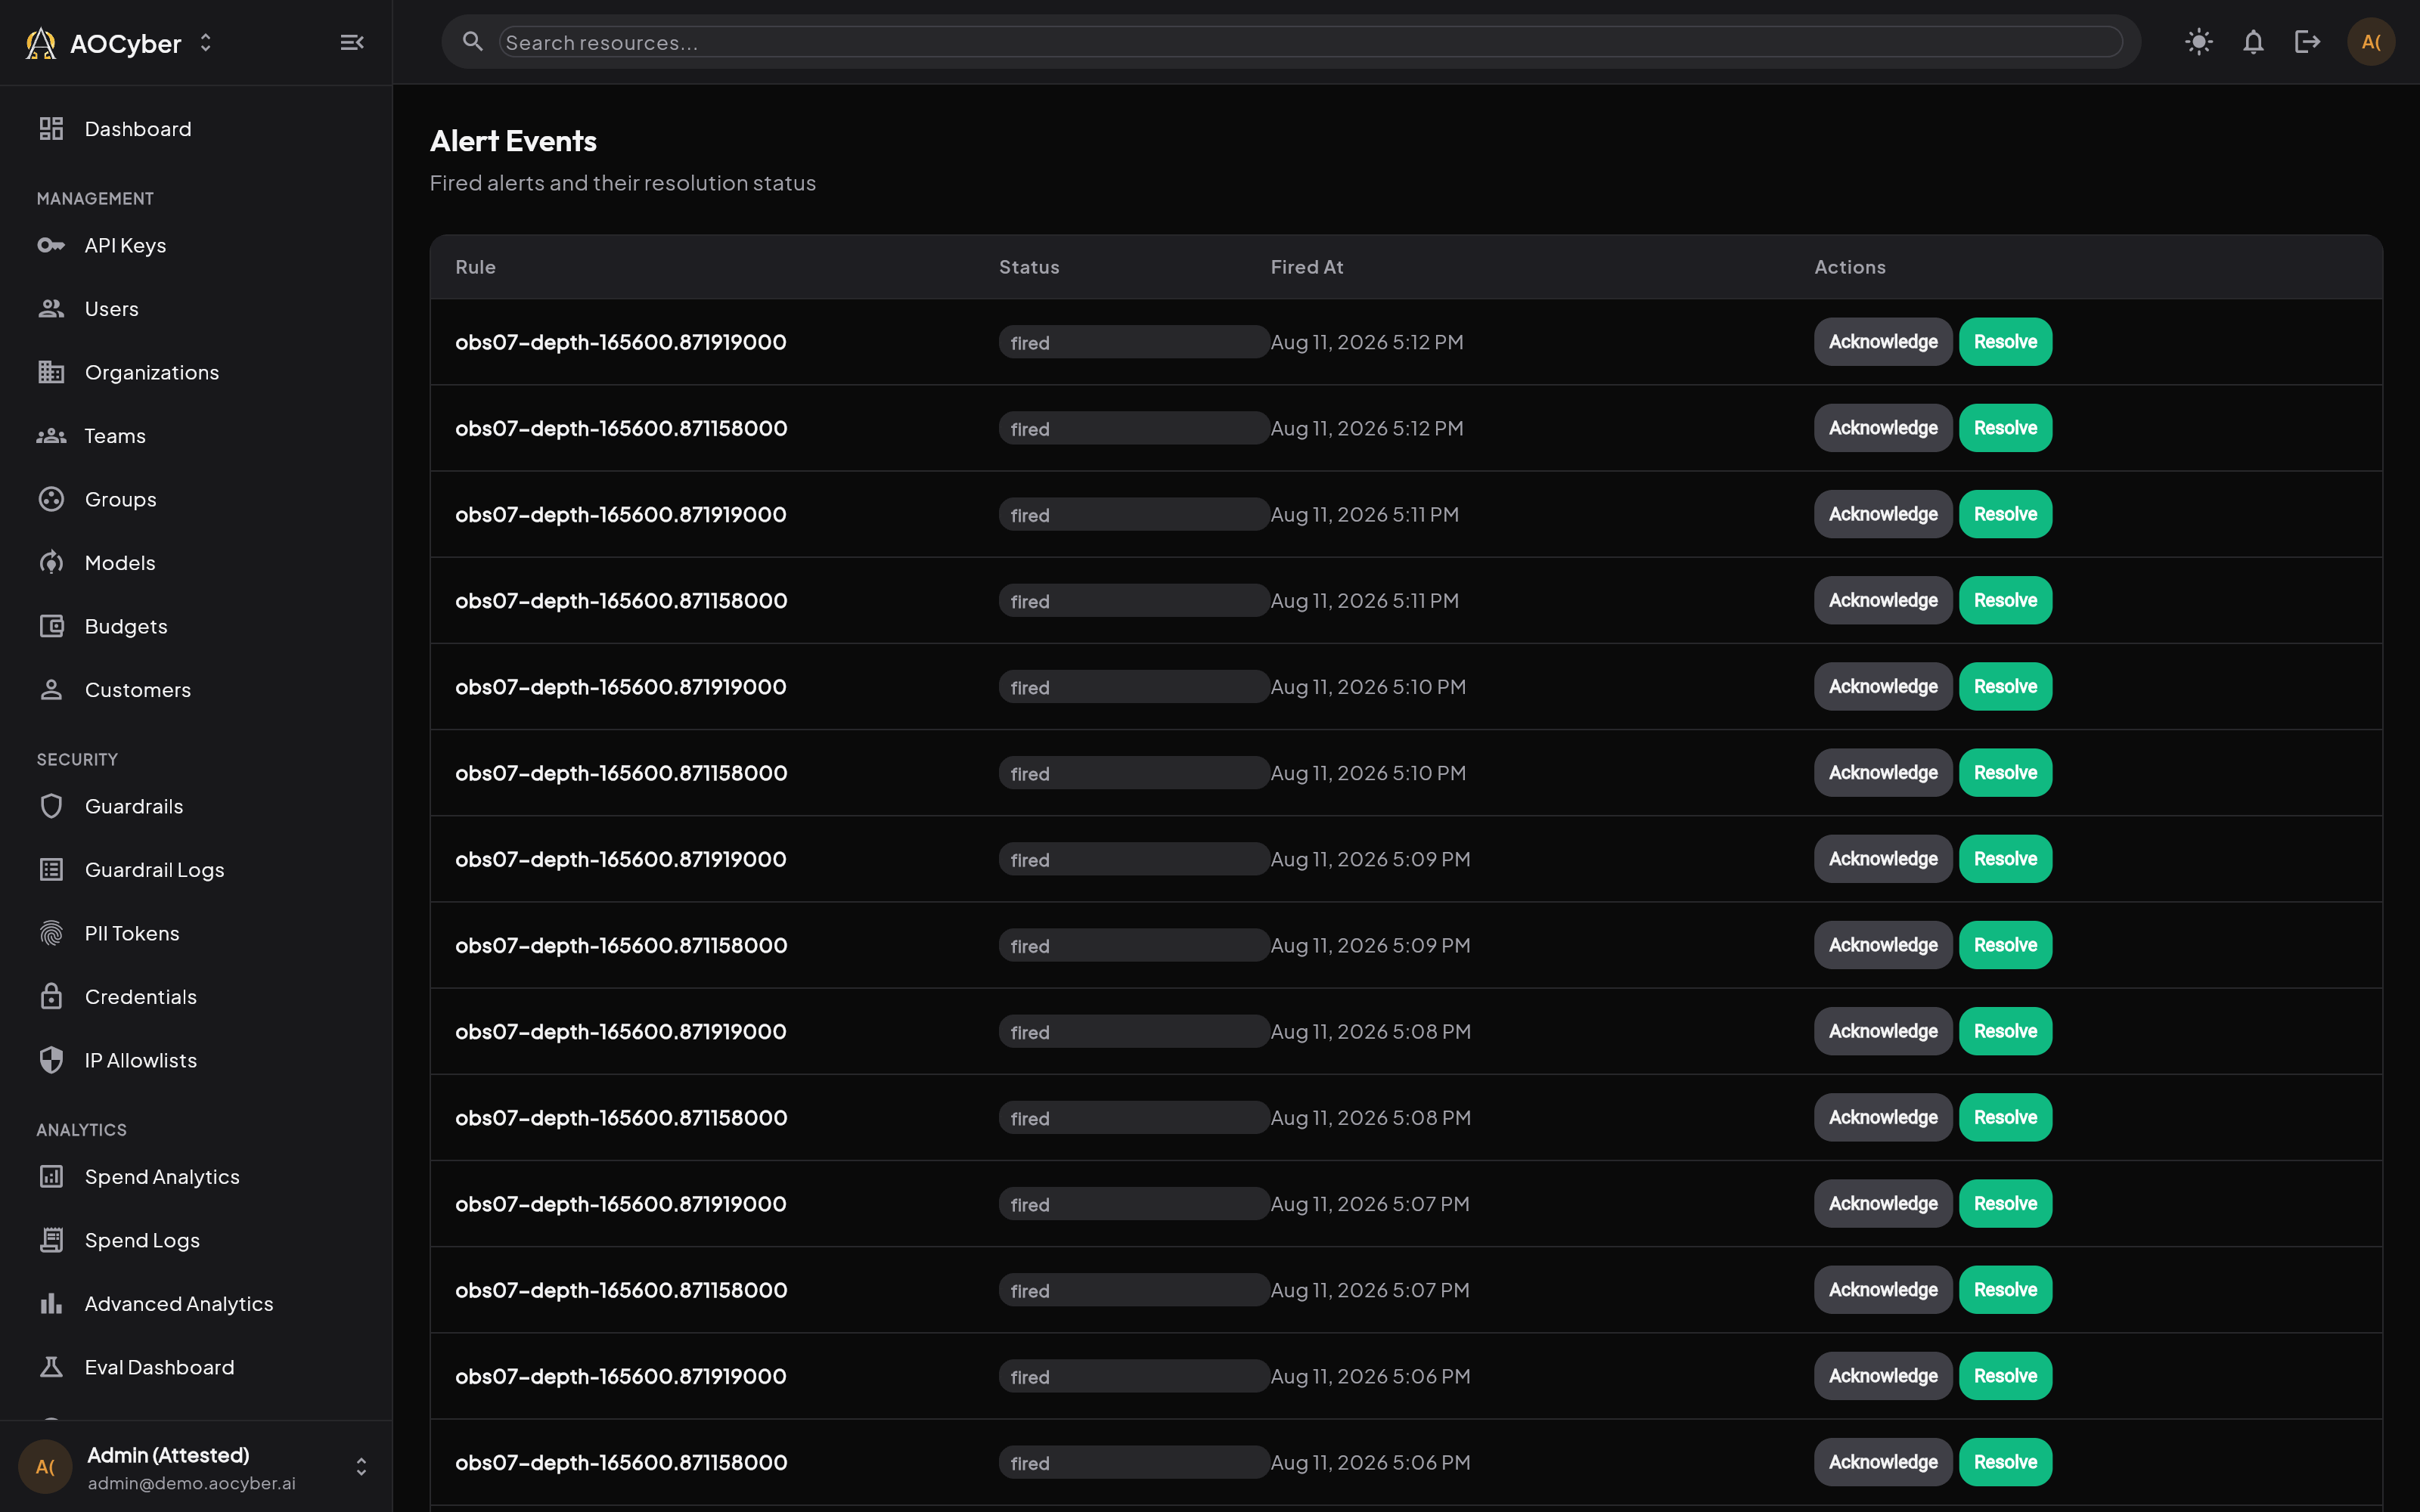The image size is (2420, 1512).
Task: Resolve the 5:08 PM 871919000 alert
Action: coord(2005,1031)
